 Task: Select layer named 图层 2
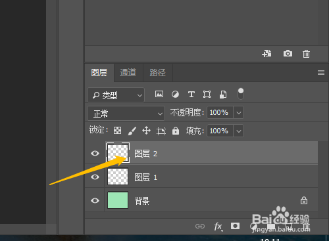pyautogui.click(x=146, y=154)
